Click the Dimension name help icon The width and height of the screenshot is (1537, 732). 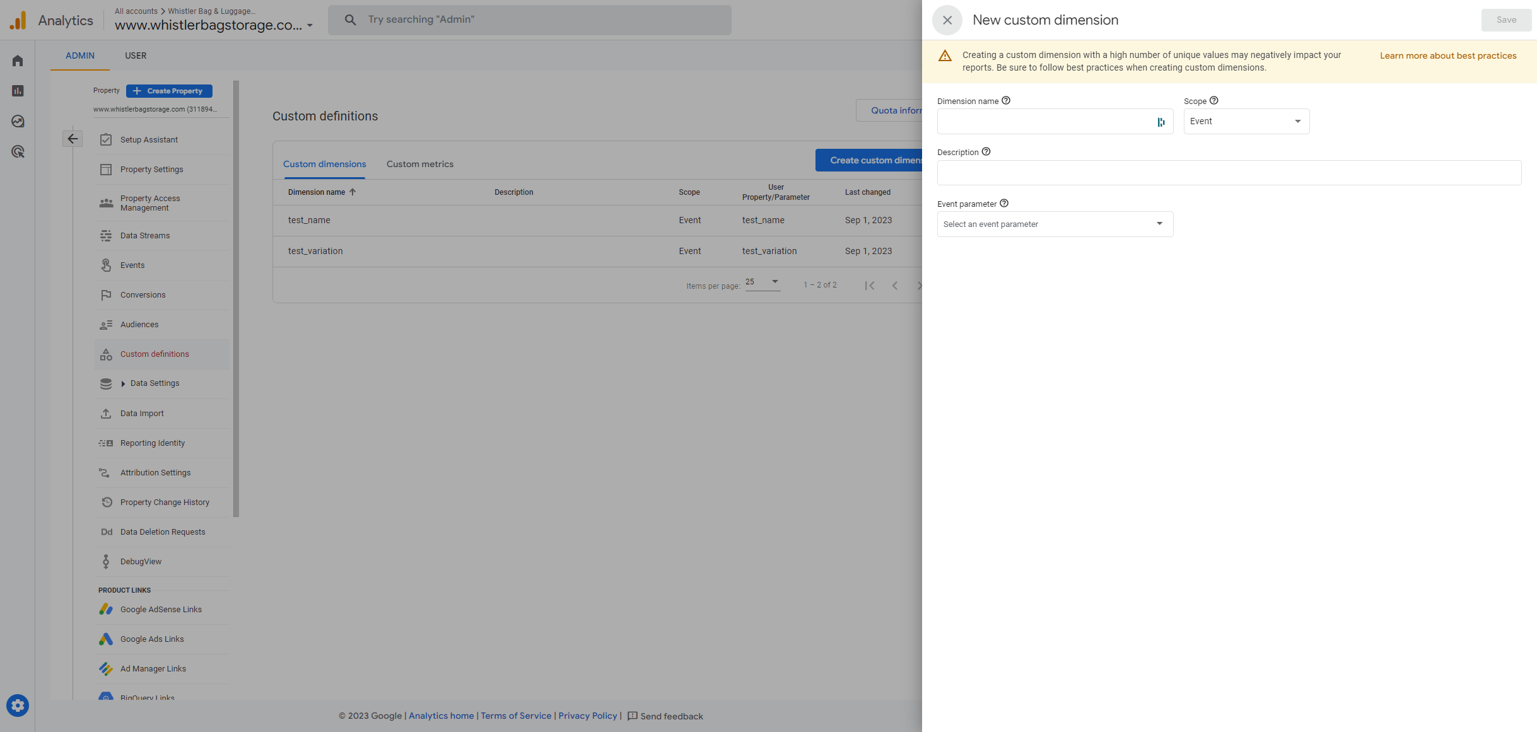(1006, 100)
